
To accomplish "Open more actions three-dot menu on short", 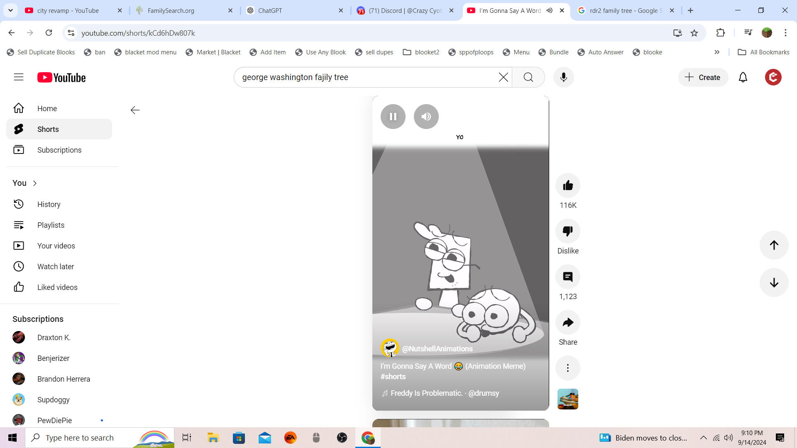I will pyautogui.click(x=568, y=368).
